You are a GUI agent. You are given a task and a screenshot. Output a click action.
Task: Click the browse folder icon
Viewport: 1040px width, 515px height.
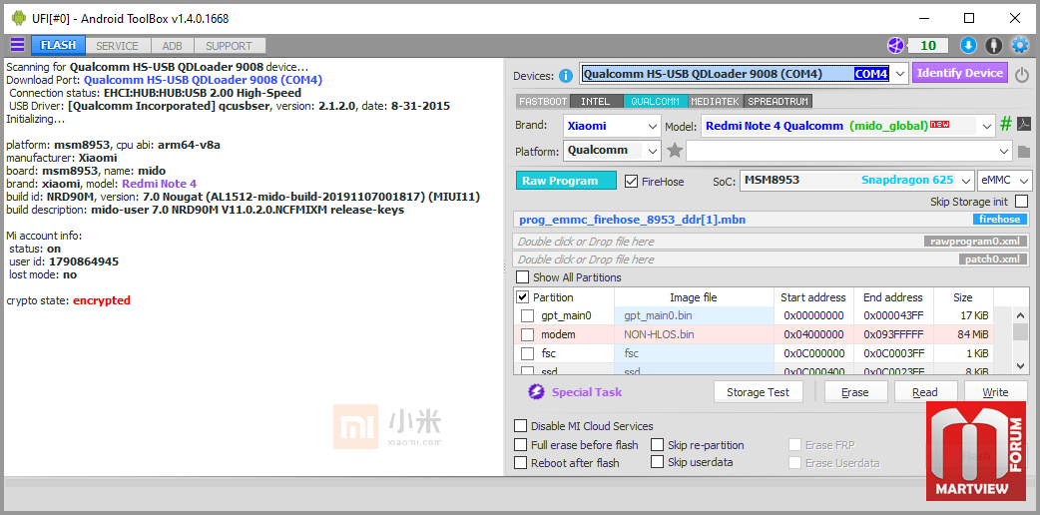coord(1023,152)
